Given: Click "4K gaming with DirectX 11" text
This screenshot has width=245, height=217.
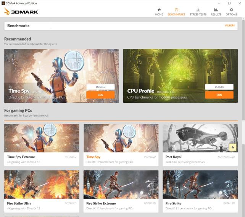Looking at the screenshot, I should point(24,208).
